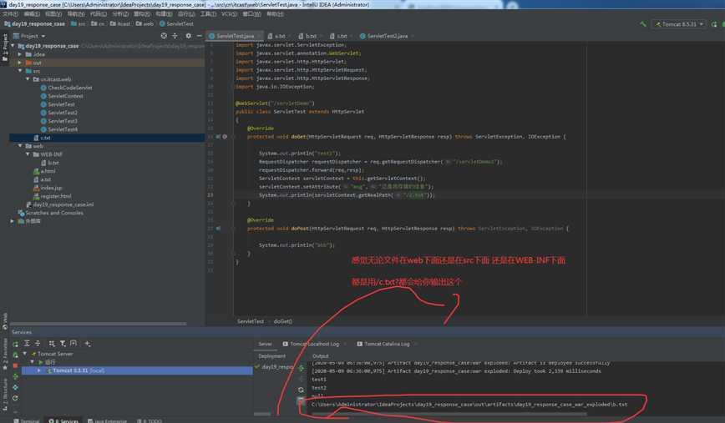Open the Terminal tool window button
The image size is (725, 423).
click(x=27, y=420)
